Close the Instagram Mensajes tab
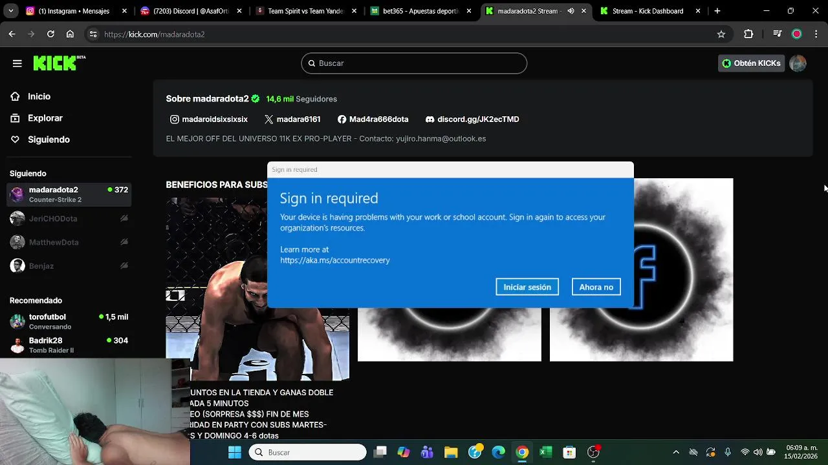828x465 pixels. 124,11
